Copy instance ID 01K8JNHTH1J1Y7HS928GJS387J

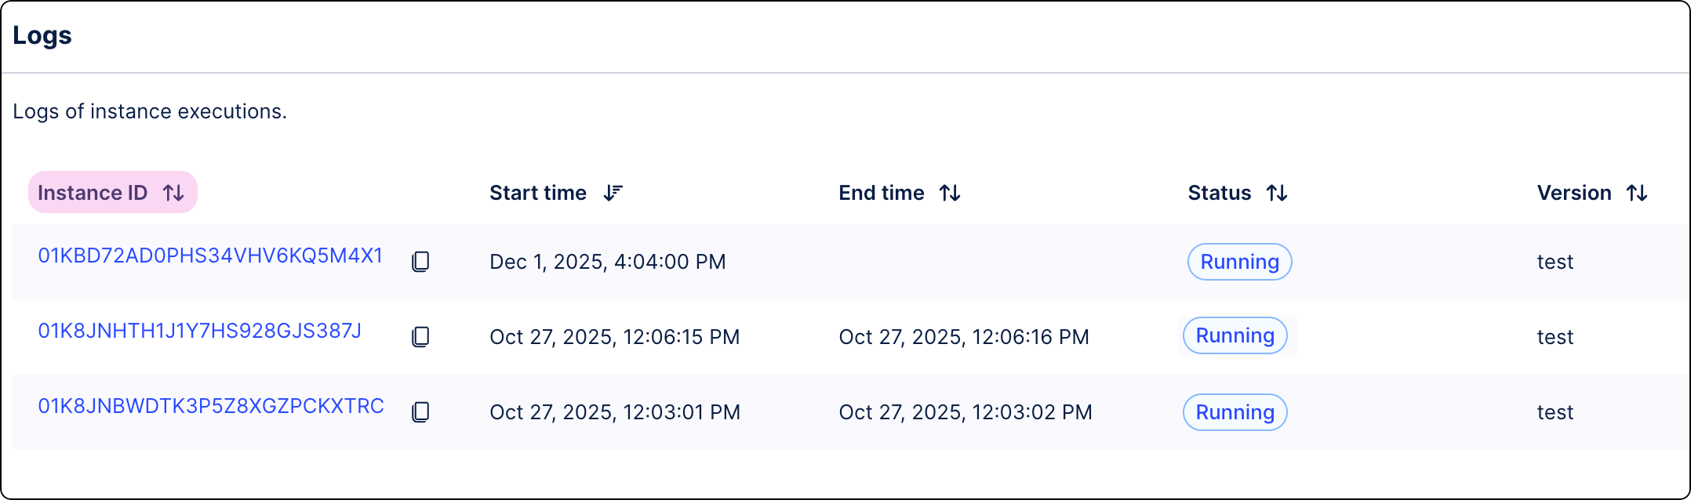(x=420, y=337)
